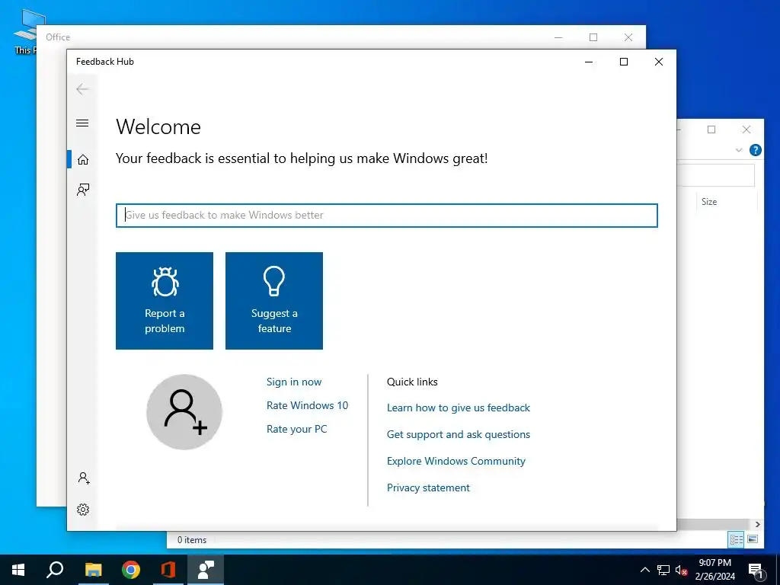The width and height of the screenshot is (780, 585).
Task: Maximize the File Explorer window
Action: pos(711,129)
